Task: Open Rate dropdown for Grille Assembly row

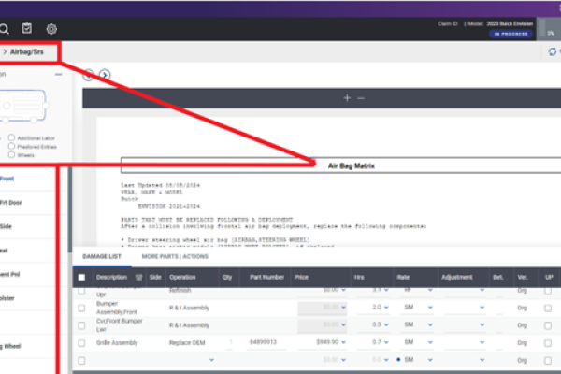Action: tap(430, 343)
